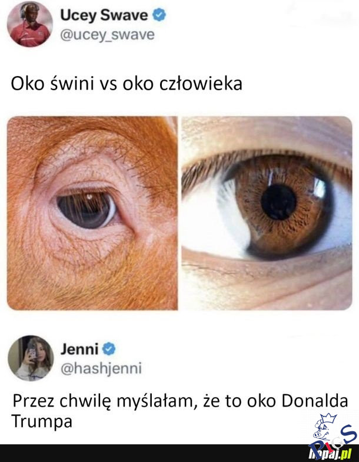
Task: Click the black pupil in human eye photo
Action: 278,203
